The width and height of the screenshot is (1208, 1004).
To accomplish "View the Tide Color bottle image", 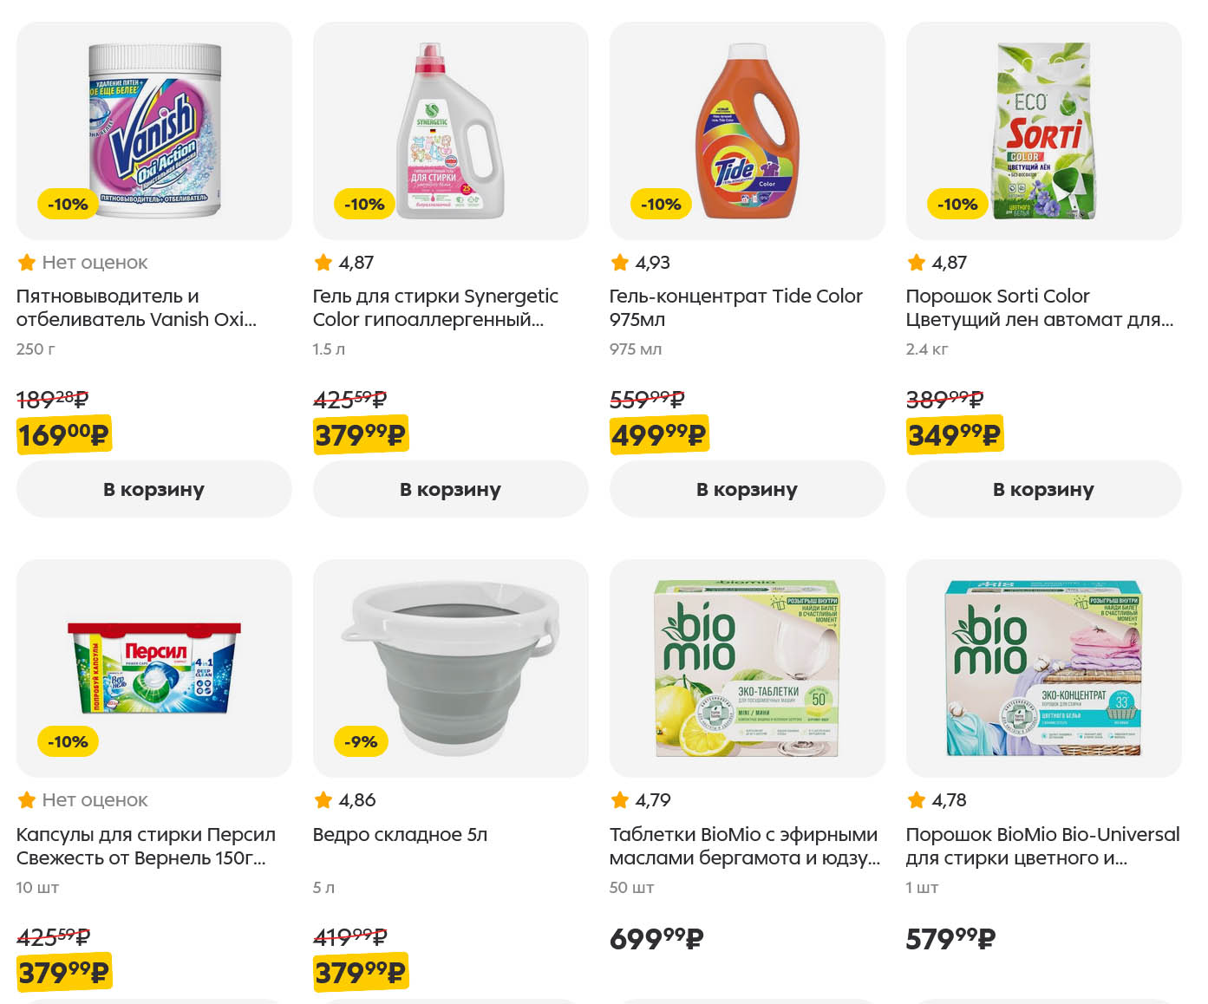I will [x=747, y=131].
